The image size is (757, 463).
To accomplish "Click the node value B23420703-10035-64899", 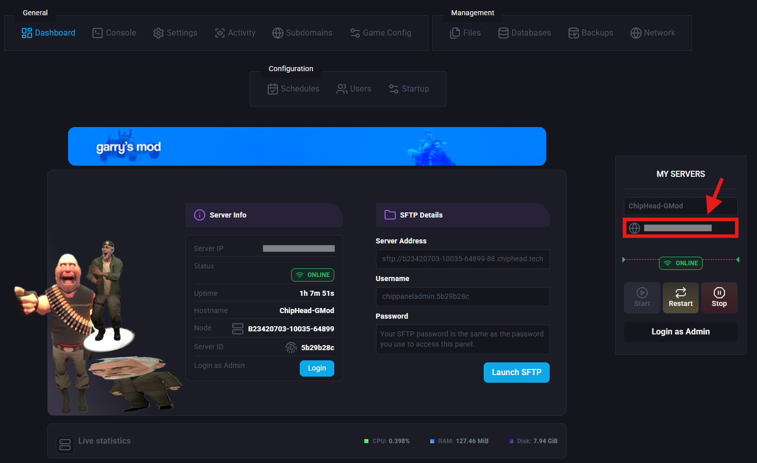I will point(291,329).
